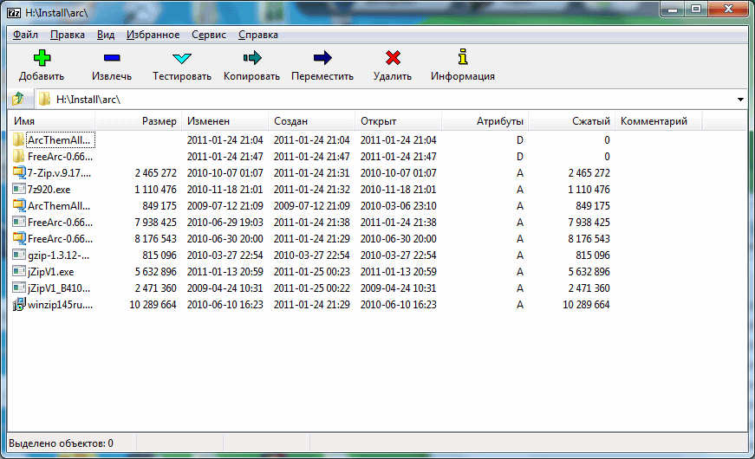Sort by the Комментарий column header

[x=658, y=121]
